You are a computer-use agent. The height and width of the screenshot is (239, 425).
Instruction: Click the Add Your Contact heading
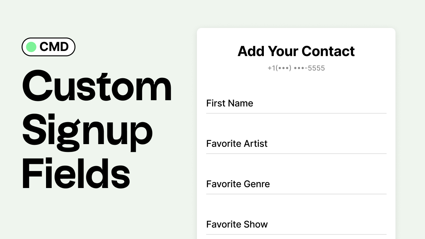tap(296, 51)
